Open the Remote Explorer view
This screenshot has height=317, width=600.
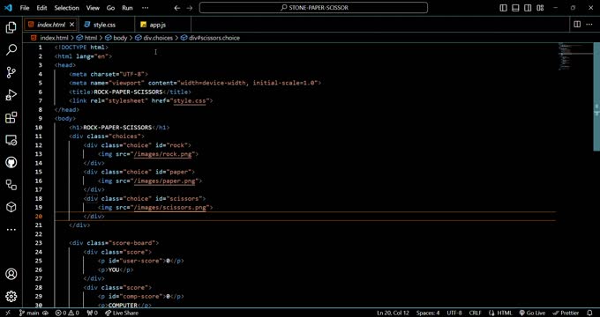[11, 140]
